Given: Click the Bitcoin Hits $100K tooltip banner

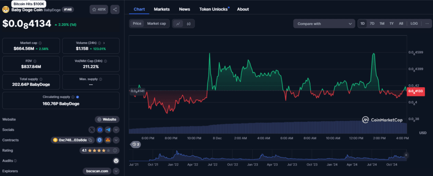Looking at the screenshot, I should [29, 4].
